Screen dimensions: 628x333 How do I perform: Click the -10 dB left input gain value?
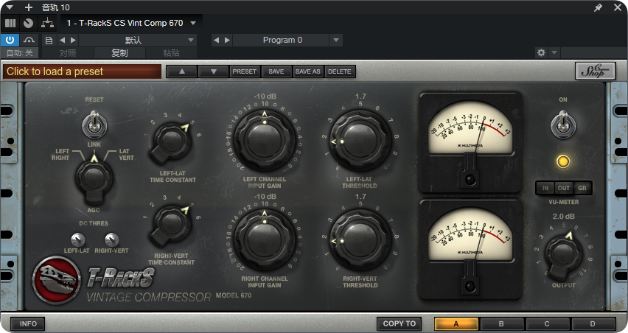coord(265,97)
